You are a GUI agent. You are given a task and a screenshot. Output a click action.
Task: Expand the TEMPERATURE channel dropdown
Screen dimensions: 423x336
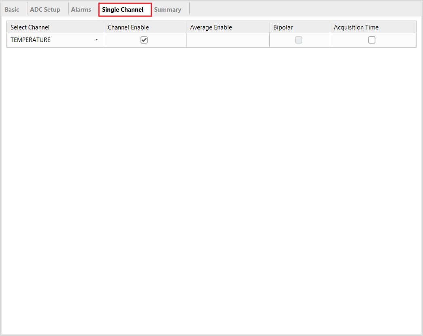click(96, 40)
